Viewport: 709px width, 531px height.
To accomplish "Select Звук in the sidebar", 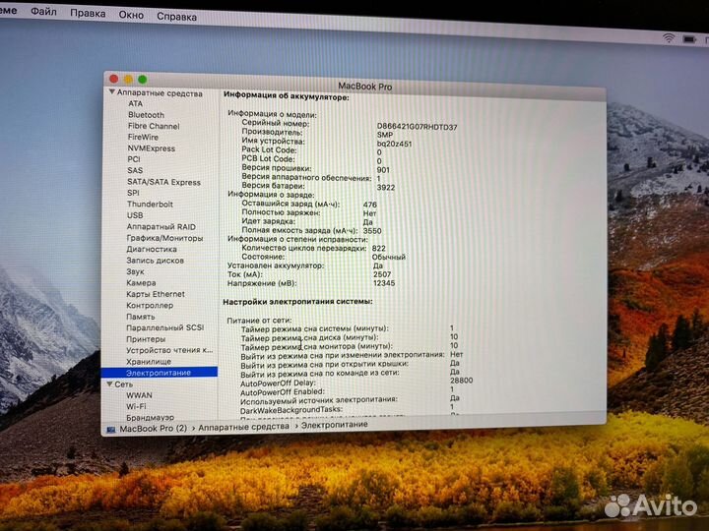I will click(x=135, y=271).
